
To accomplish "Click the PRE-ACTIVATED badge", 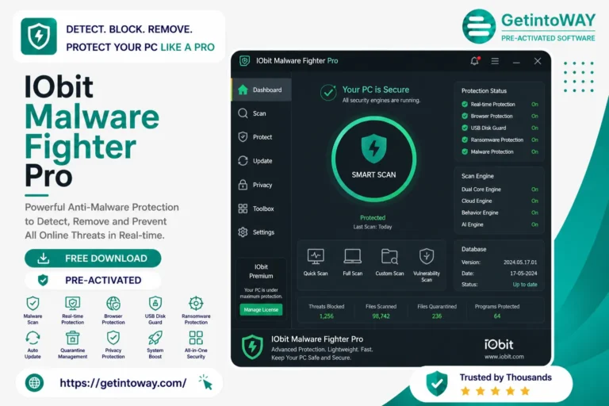I will click(x=93, y=280).
